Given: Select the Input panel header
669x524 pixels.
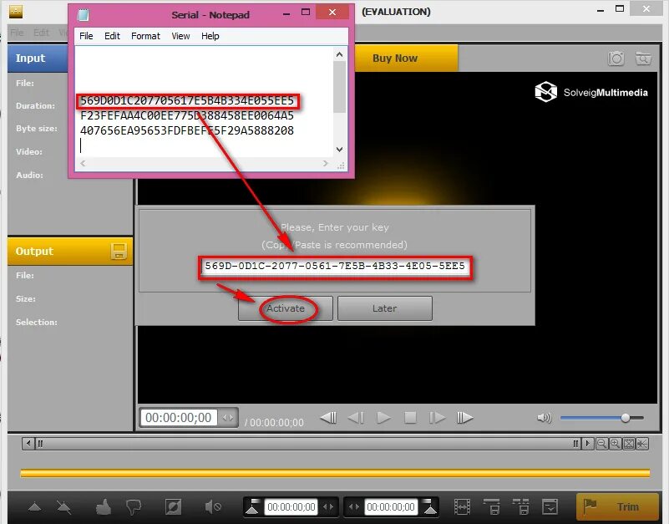Looking at the screenshot, I should (38, 58).
